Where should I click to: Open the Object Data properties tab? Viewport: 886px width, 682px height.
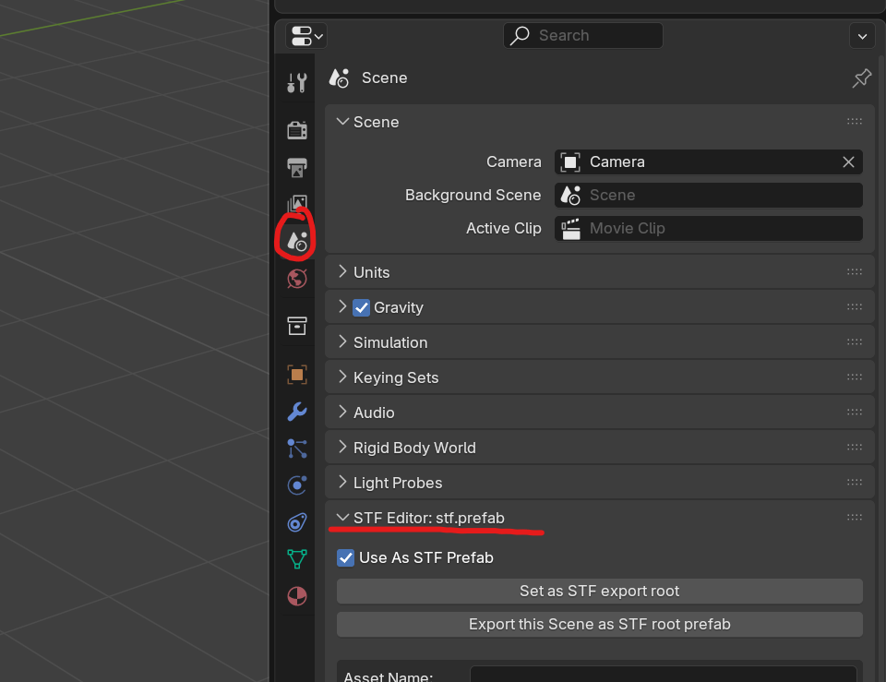coord(296,559)
